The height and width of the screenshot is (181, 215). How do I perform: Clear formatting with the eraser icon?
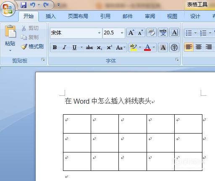click(152, 32)
